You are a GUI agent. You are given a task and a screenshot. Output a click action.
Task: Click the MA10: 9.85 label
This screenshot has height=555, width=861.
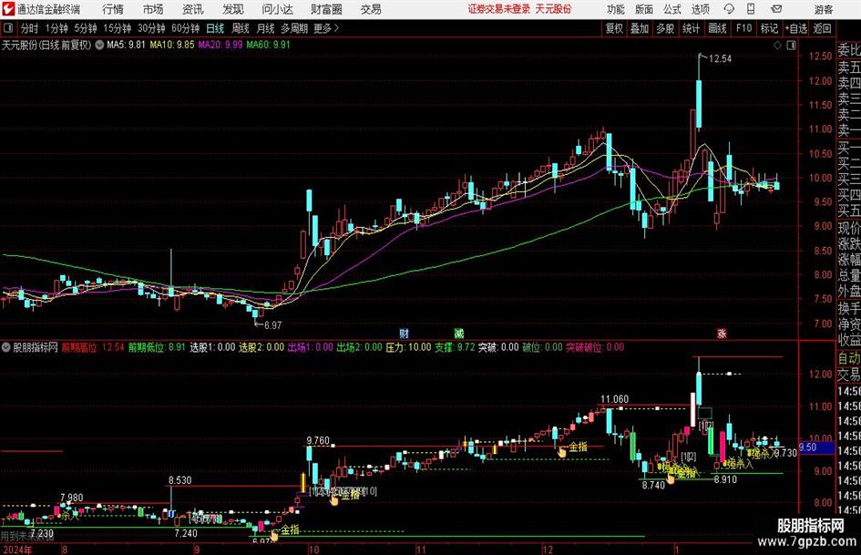coord(172,45)
